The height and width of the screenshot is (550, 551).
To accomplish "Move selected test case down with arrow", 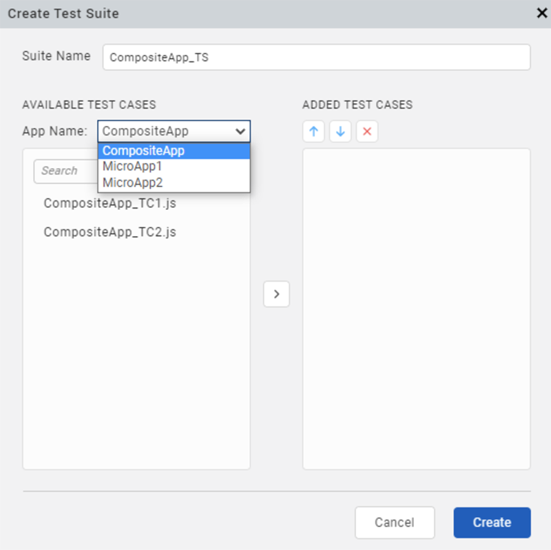I will [x=340, y=131].
